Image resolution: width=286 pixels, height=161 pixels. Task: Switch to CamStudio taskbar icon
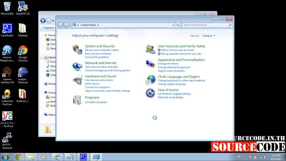[x=83, y=157]
